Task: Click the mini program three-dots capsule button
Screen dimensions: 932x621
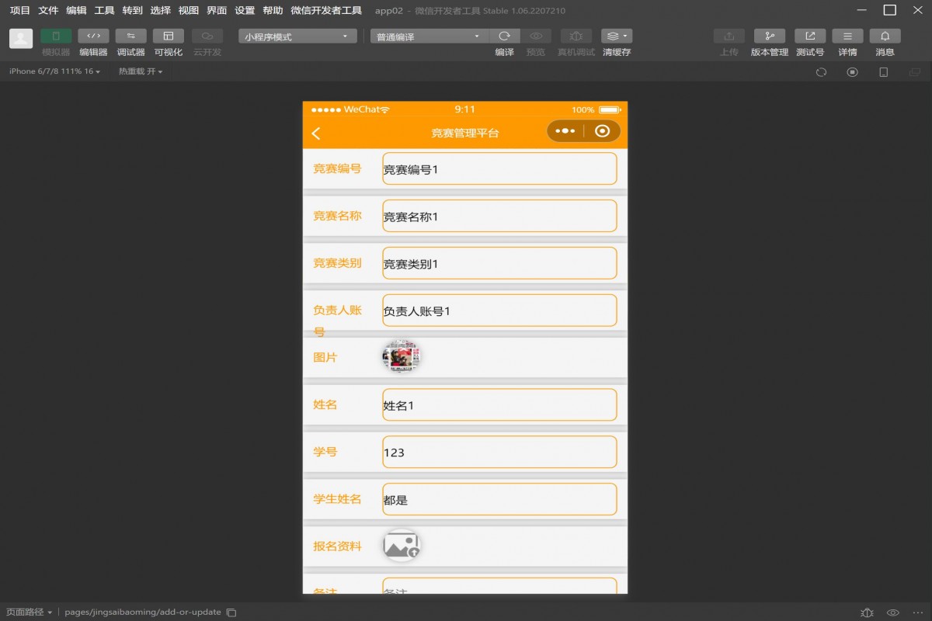Action: [x=565, y=131]
